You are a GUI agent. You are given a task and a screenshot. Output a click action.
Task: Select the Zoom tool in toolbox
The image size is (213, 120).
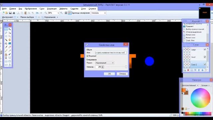10,36
